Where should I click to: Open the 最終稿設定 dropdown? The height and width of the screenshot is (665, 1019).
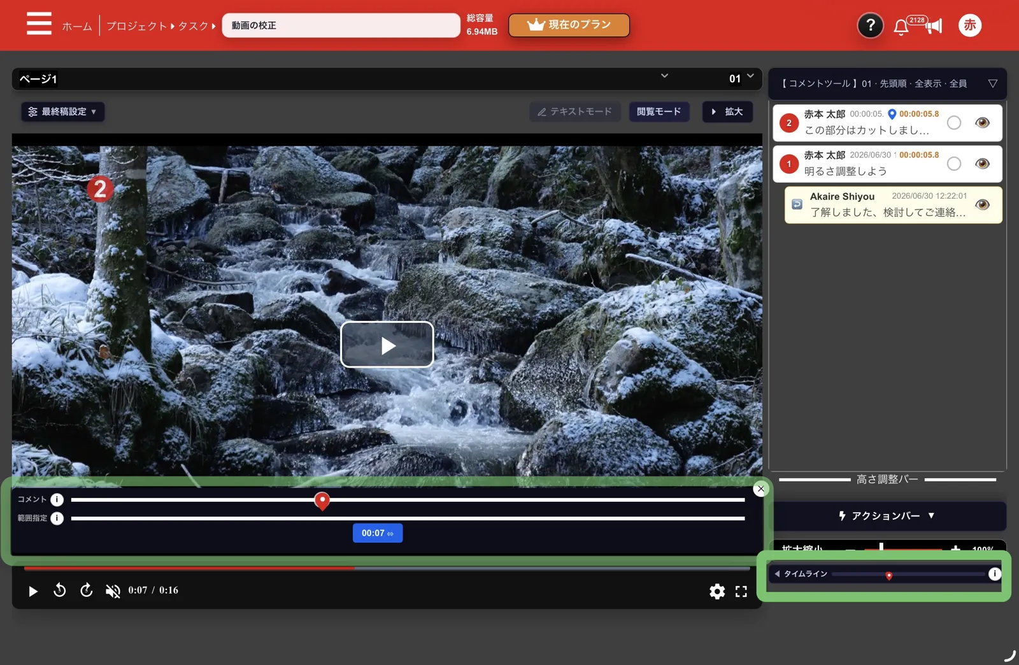coord(62,111)
